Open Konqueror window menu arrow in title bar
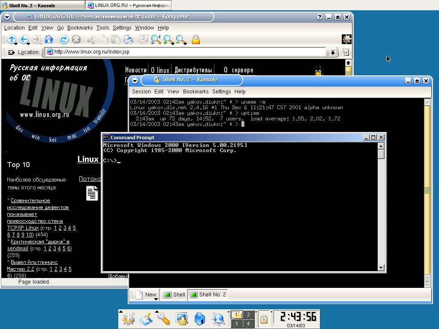Viewport: 439px width, 329px height. point(7,17)
